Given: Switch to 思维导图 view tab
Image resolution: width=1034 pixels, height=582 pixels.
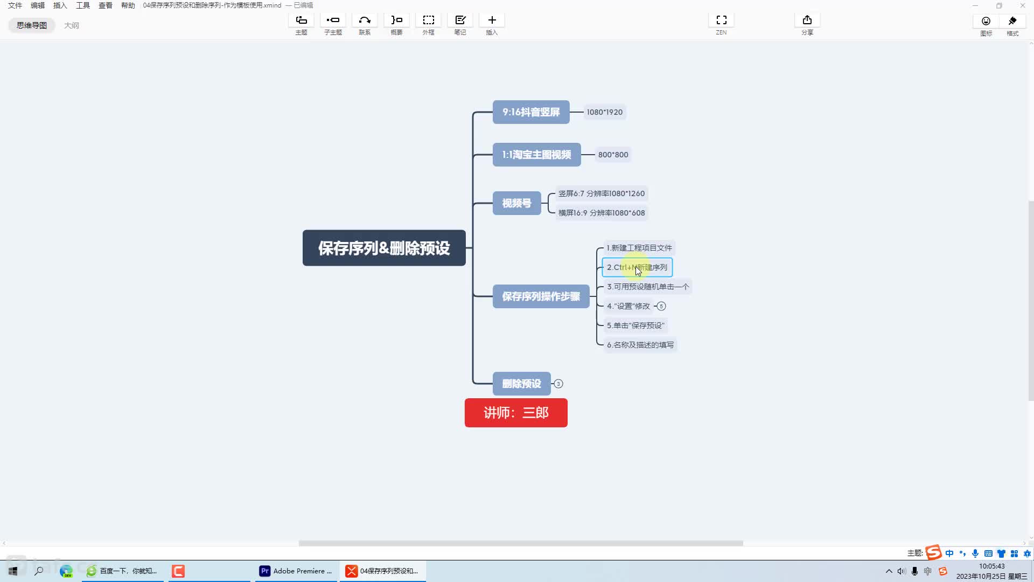Looking at the screenshot, I should 32,25.
